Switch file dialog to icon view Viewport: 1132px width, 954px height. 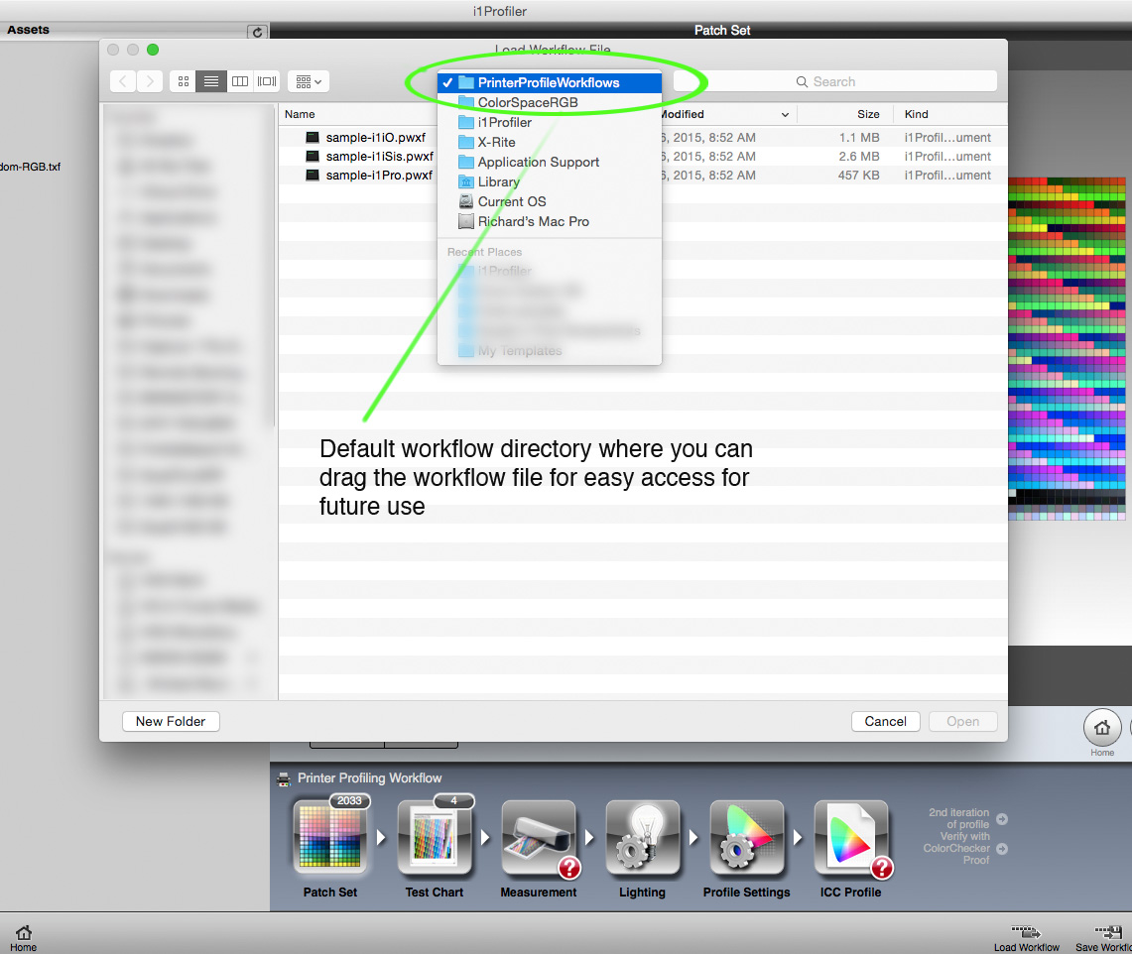(x=184, y=81)
